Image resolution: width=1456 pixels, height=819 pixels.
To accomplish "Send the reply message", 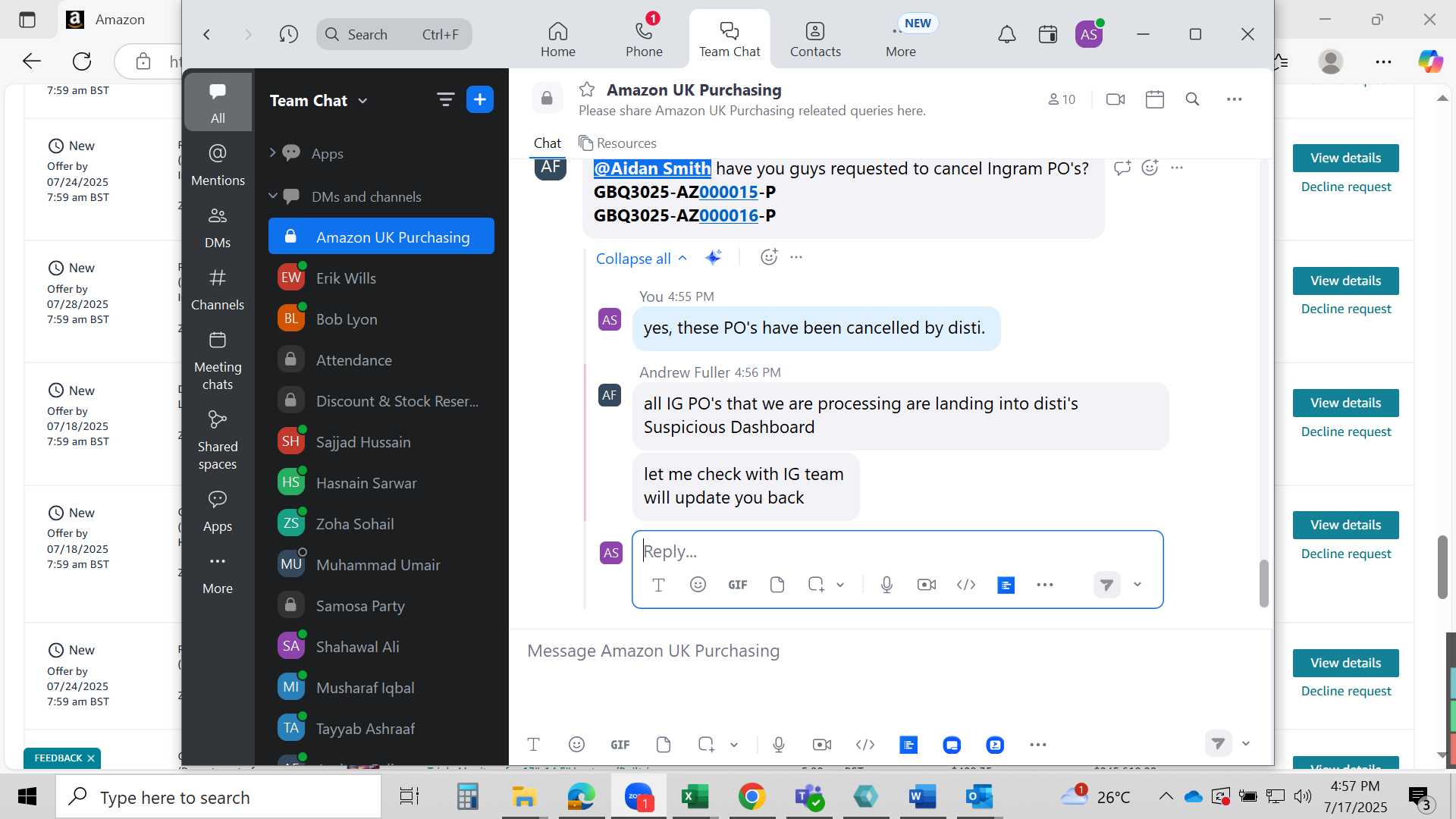I will (x=1107, y=585).
